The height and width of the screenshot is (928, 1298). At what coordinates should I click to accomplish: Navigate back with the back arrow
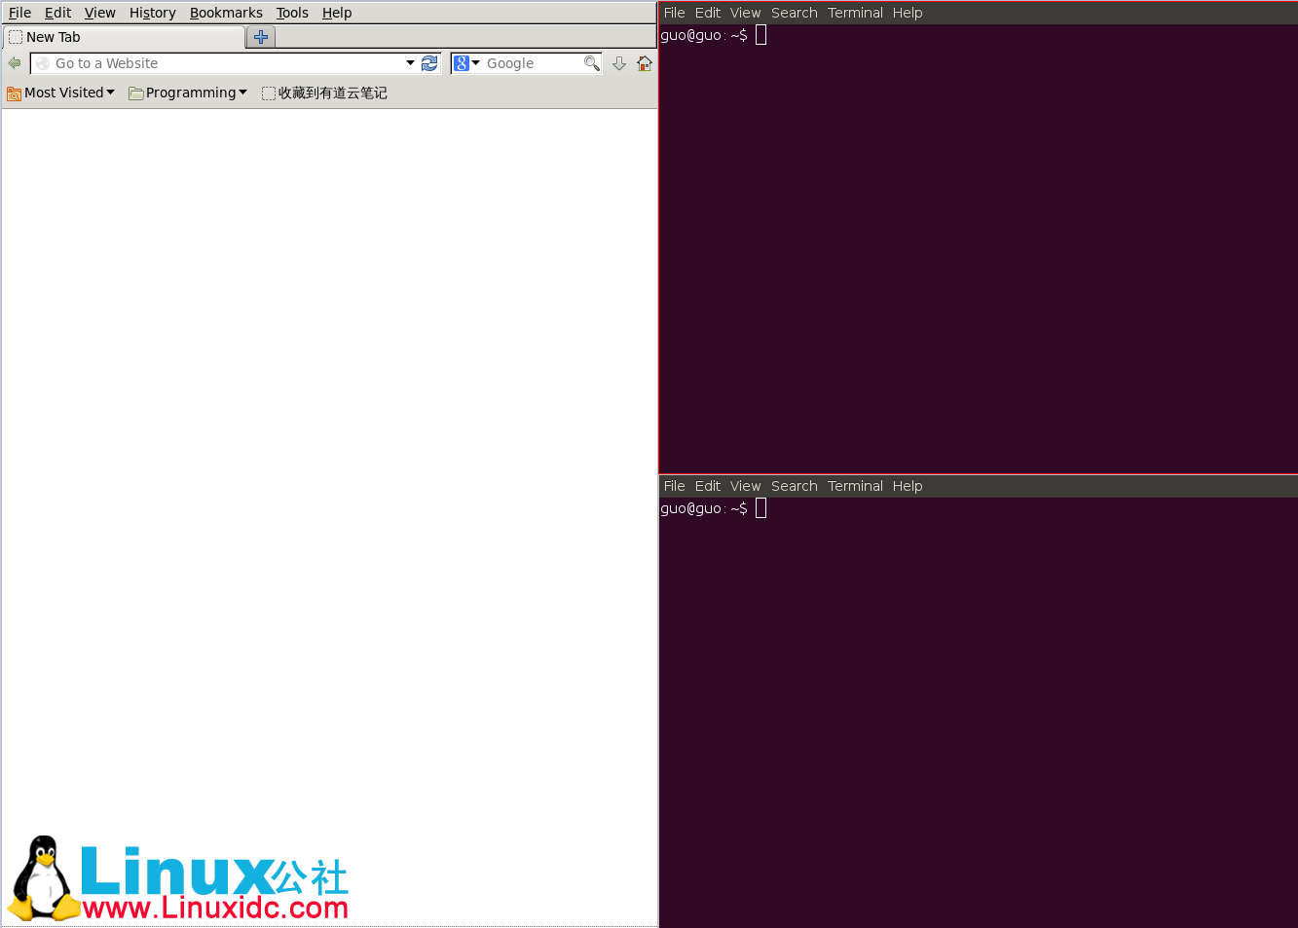click(x=14, y=62)
